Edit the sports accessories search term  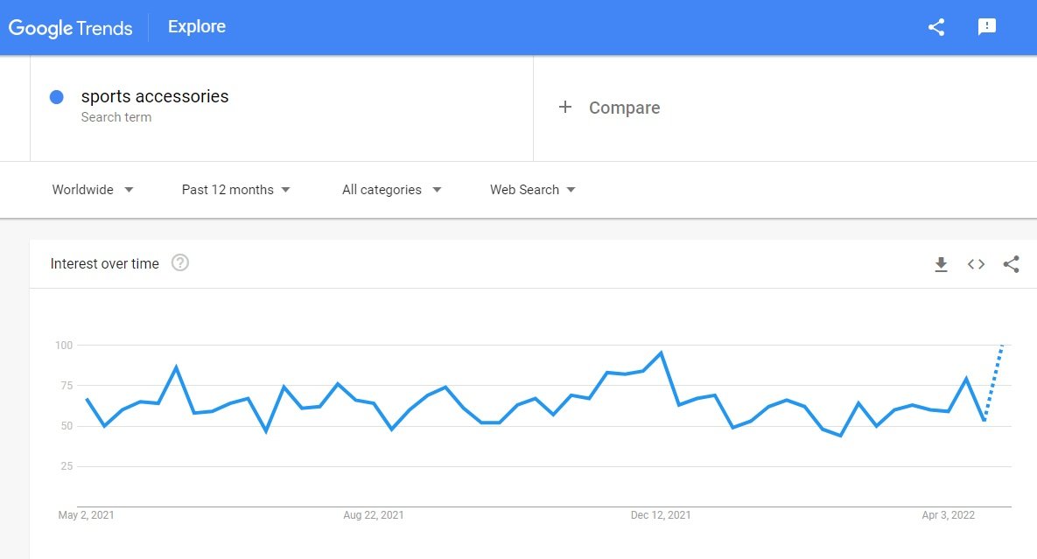pos(155,96)
